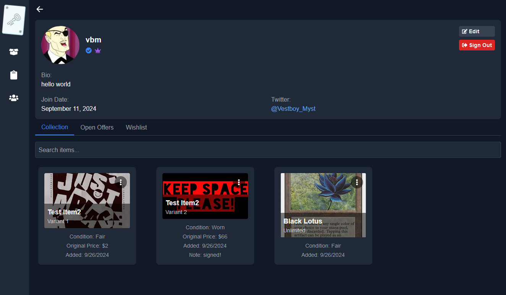The image size is (506, 295).
Task: Click 'Variant 2' label text
Action: point(176,212)
